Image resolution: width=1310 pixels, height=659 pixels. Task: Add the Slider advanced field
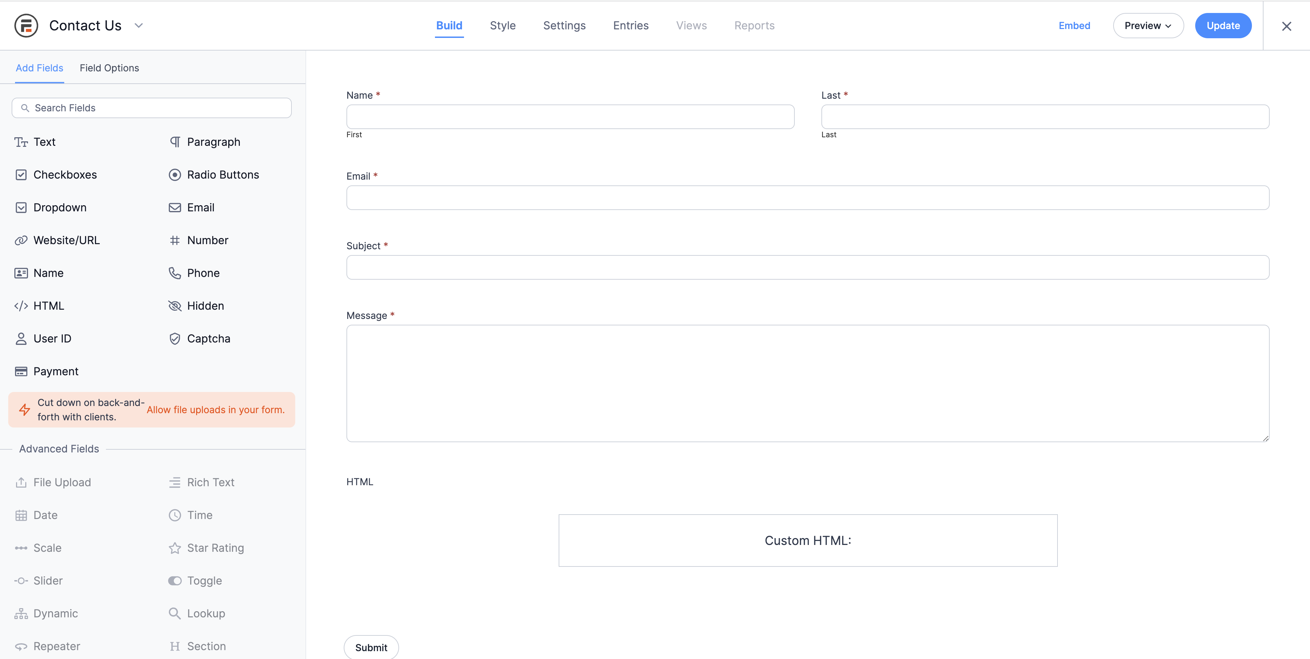pyautogui.click(x=48, y=581)
